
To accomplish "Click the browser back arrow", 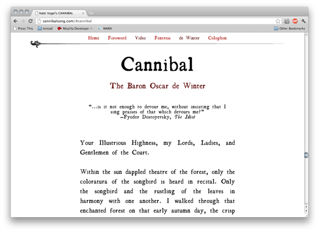I will click(15, 21).
